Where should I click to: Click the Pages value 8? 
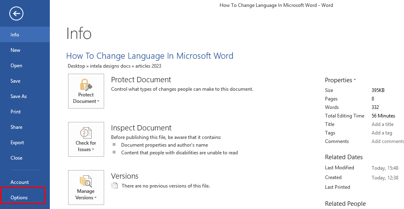click(x=373, y=99)
